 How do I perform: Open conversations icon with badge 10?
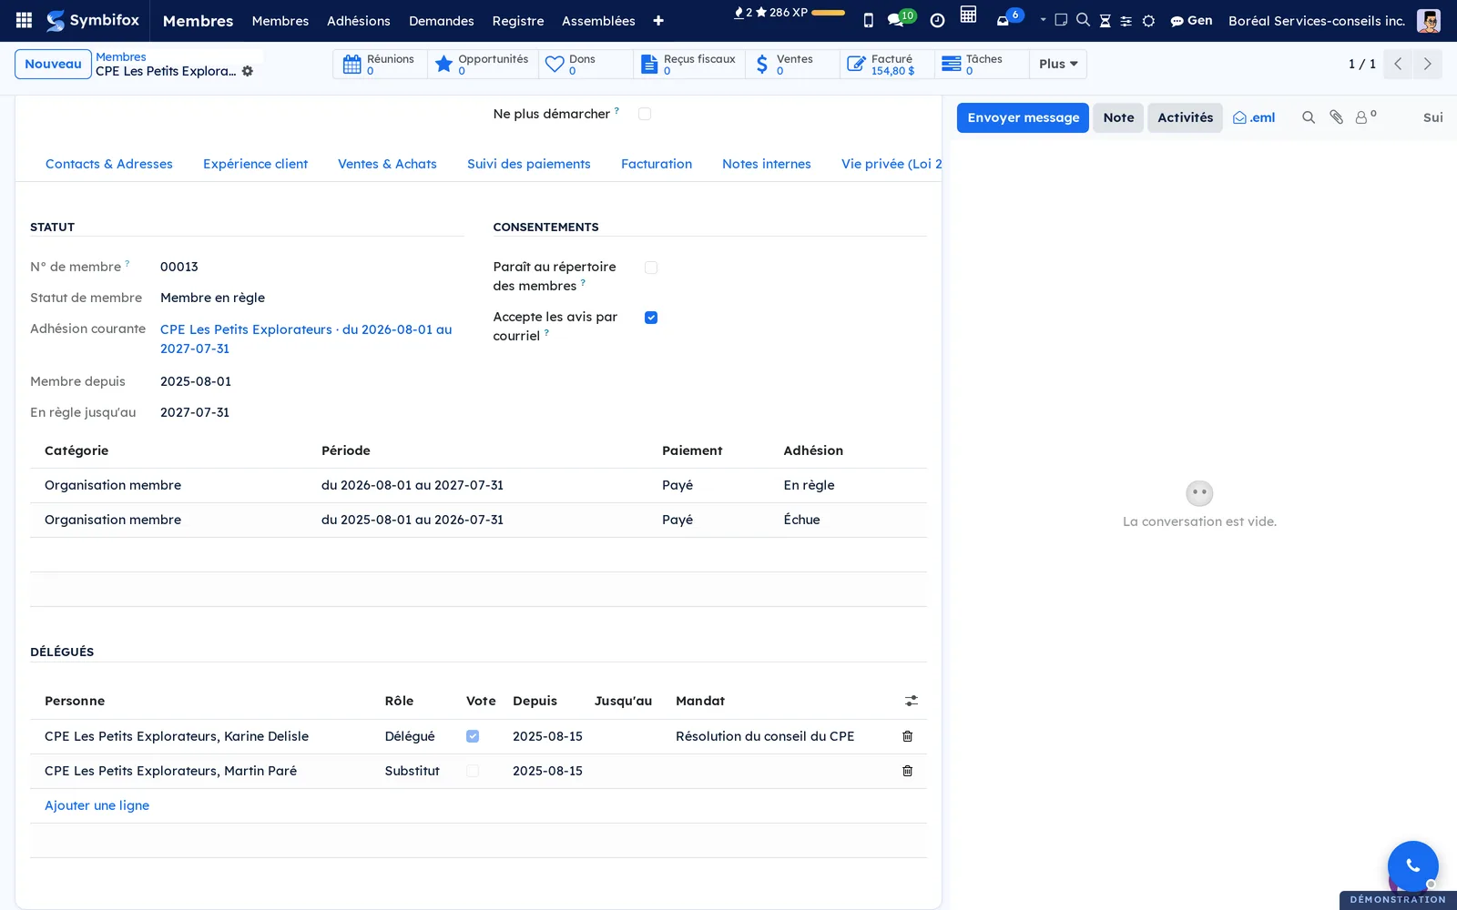pos(901,18)
